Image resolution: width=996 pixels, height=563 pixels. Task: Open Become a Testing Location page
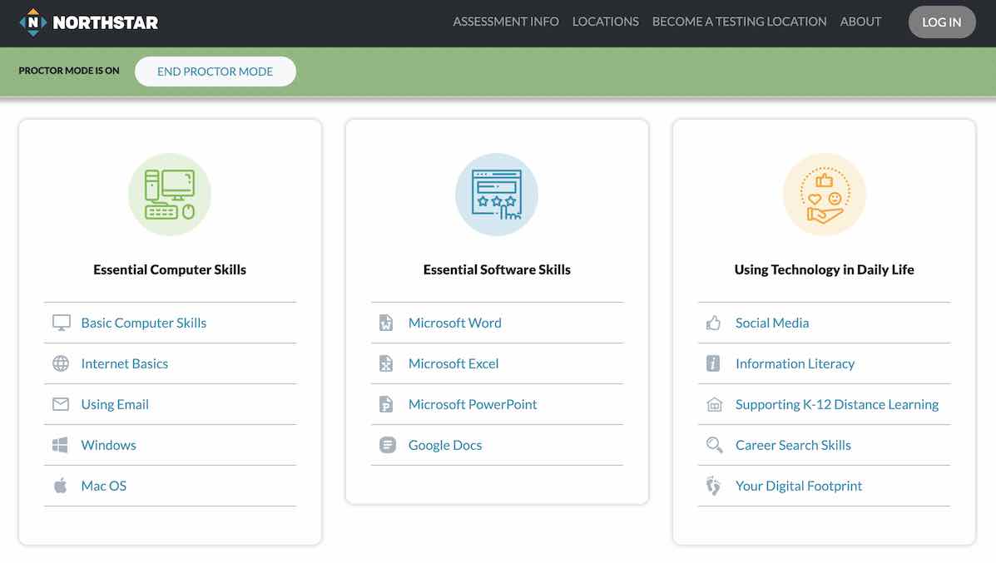[740, 22]
